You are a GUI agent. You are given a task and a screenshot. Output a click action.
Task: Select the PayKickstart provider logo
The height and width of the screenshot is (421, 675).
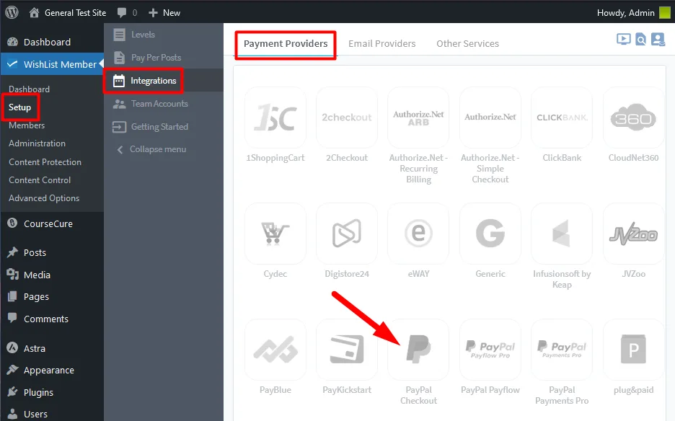(347, 349)
